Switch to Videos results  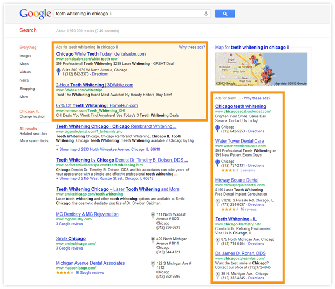click(x=25, y=72)
